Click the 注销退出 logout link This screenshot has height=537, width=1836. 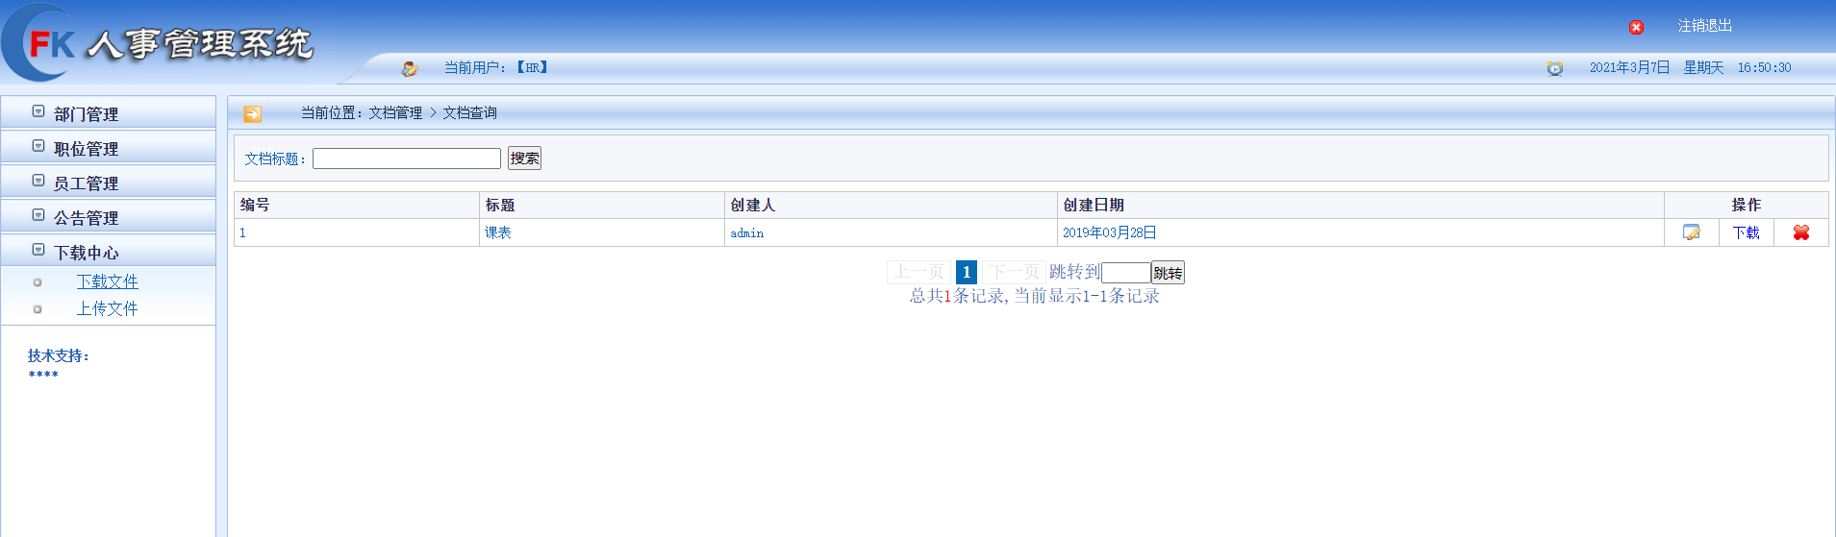1704,26
